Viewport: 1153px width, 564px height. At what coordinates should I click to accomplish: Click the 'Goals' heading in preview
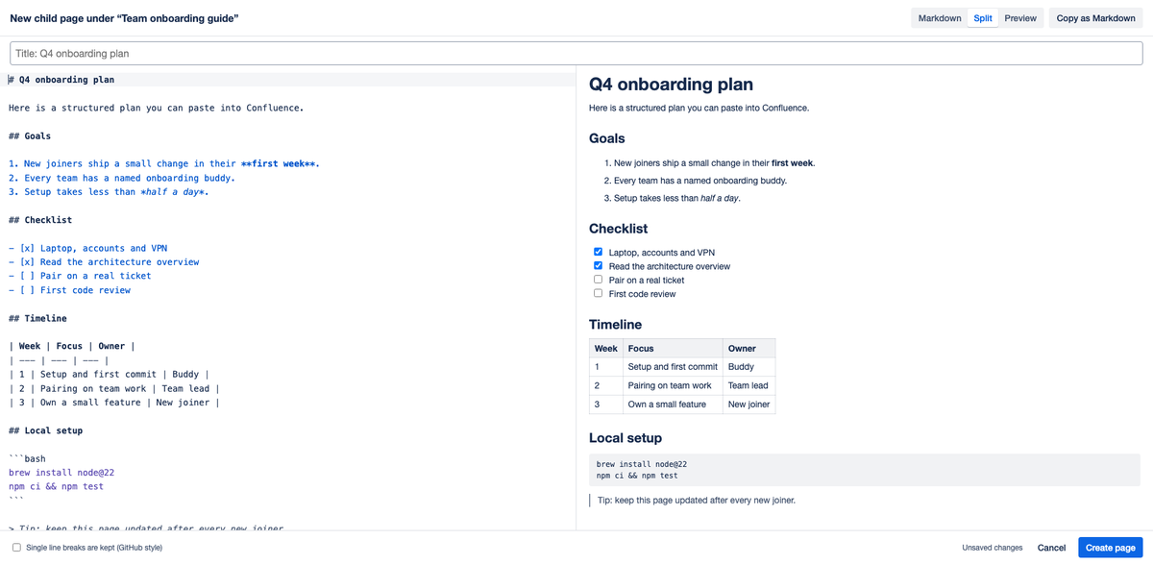click(607, 138)
